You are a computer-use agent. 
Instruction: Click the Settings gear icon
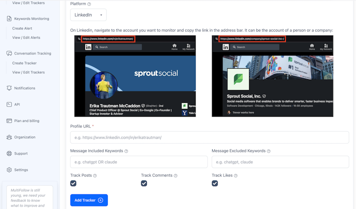(9, 170)
